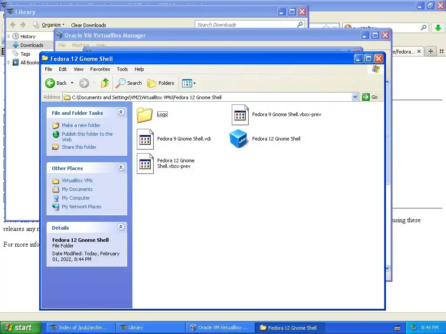Open new tab with plus button in Firefox

(431, 51)
